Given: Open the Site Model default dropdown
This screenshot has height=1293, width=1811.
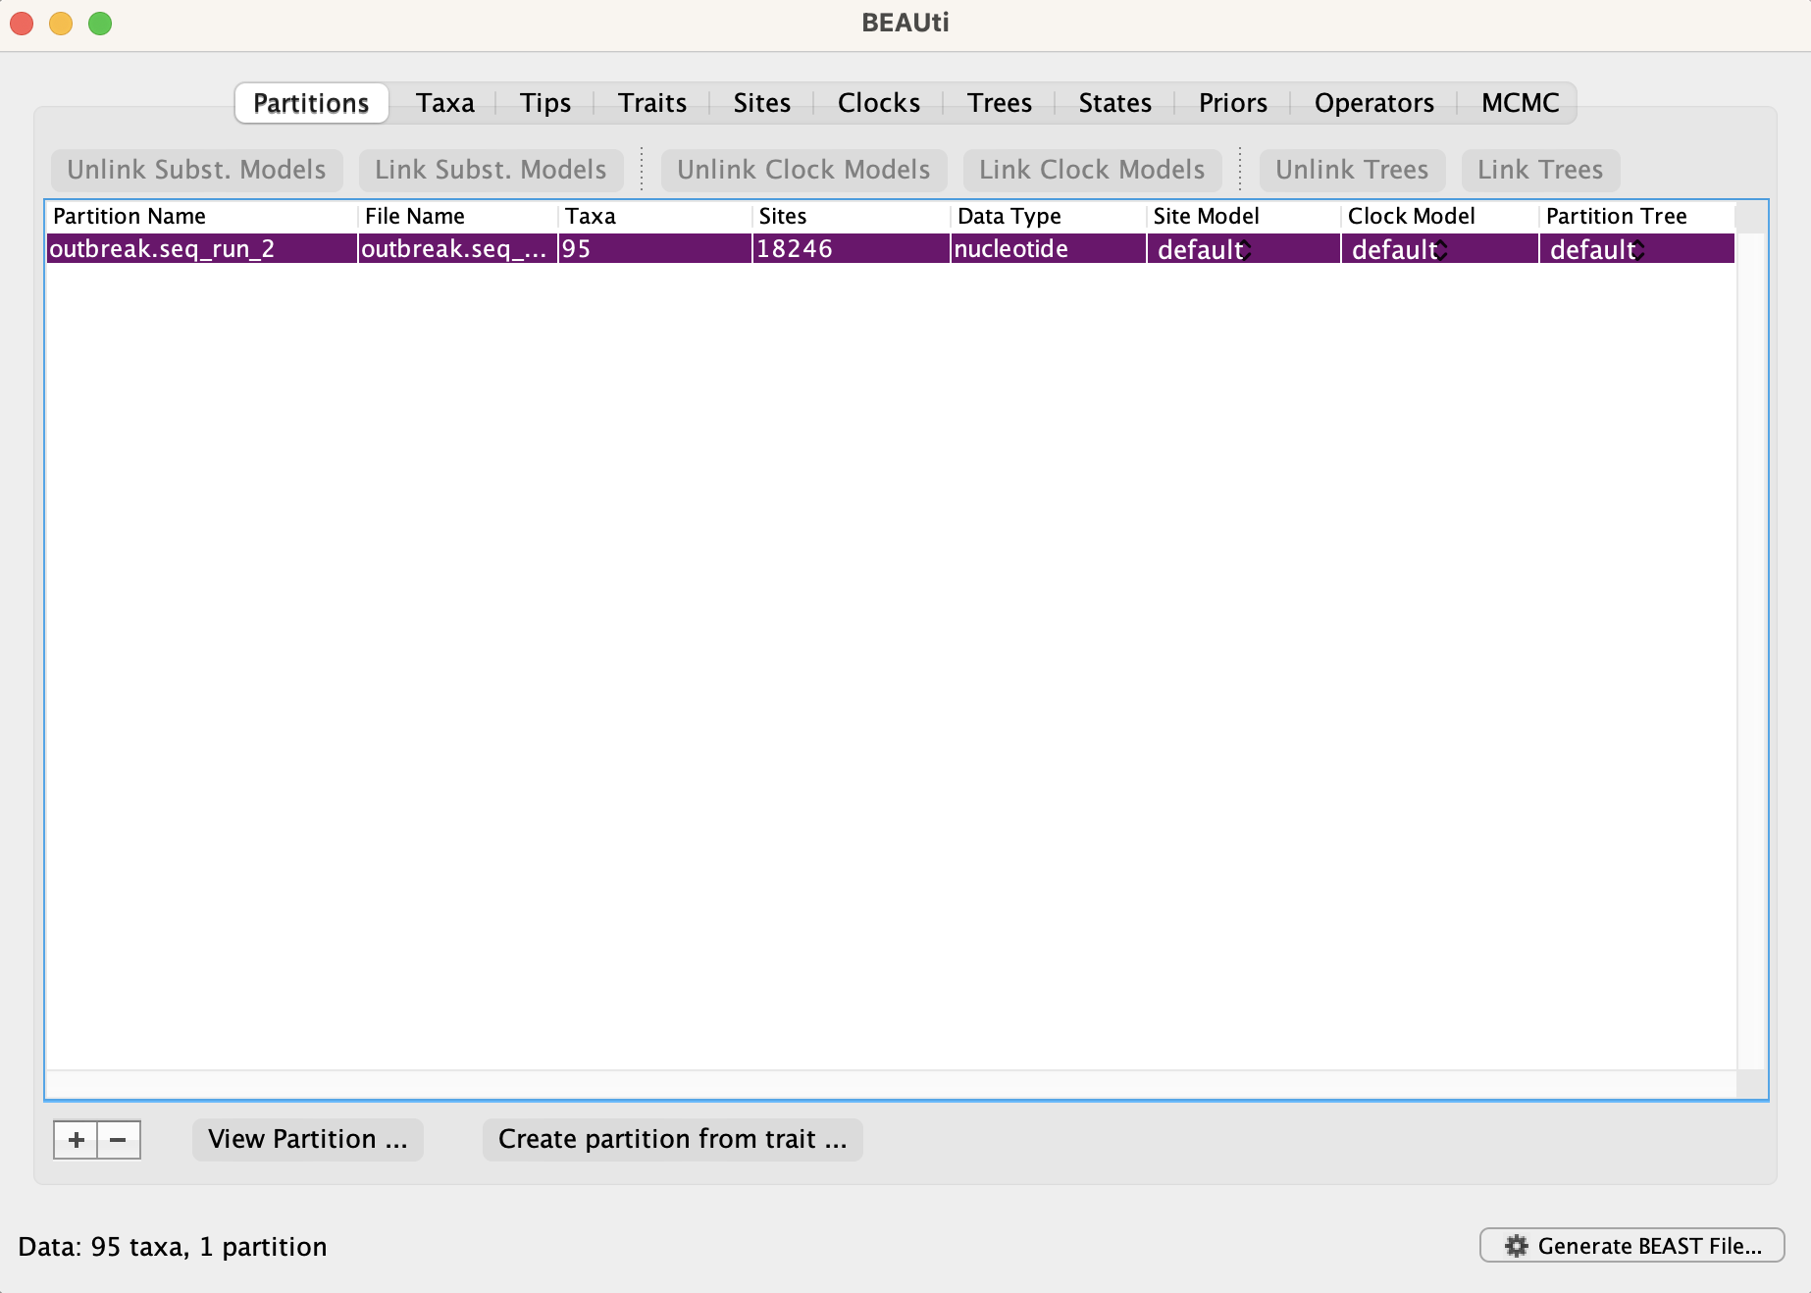Looking at the screenshot, I should pos(1243,249).
